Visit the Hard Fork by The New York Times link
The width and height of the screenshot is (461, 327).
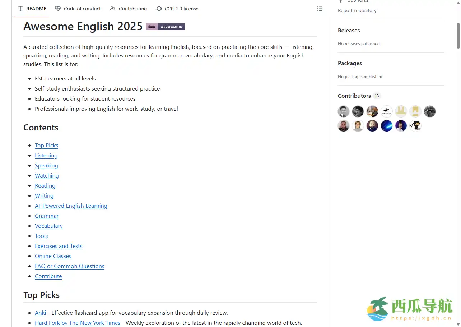point(77,323)
